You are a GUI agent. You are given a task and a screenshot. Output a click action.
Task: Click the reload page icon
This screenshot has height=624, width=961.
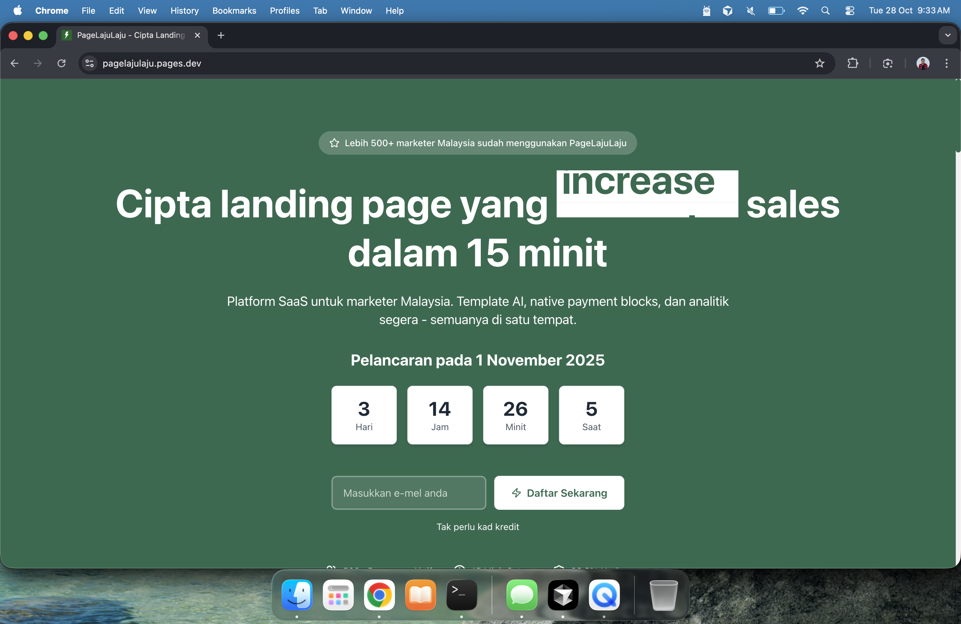[x=61, y=63]
